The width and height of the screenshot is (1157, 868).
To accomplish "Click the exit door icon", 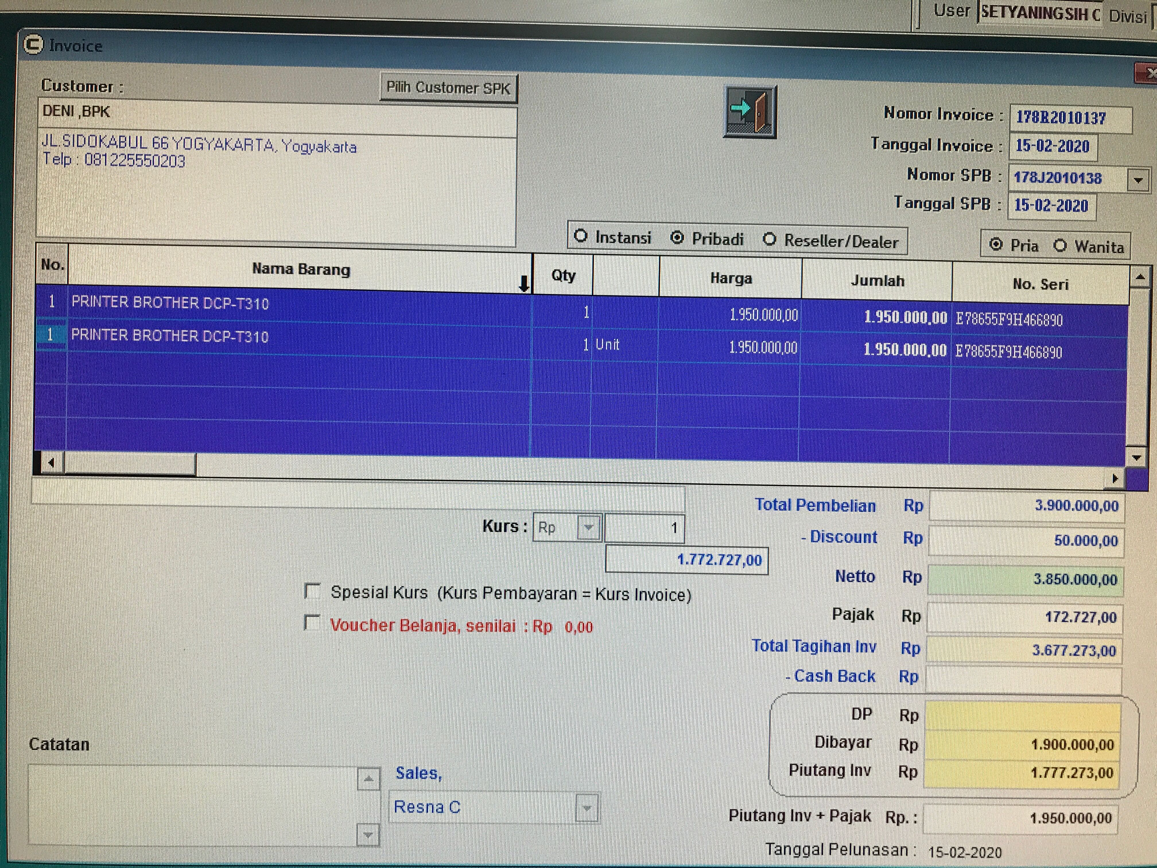I will pyautogui.click(x=750, y=111).
